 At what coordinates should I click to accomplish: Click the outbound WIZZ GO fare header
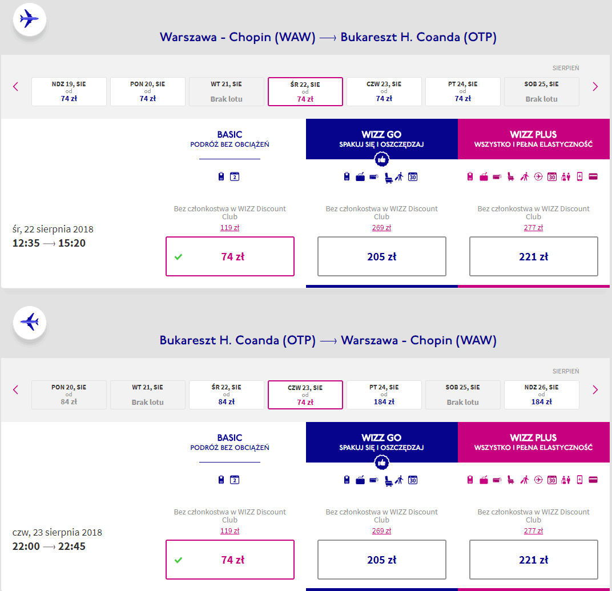click(x=382, y=139)
